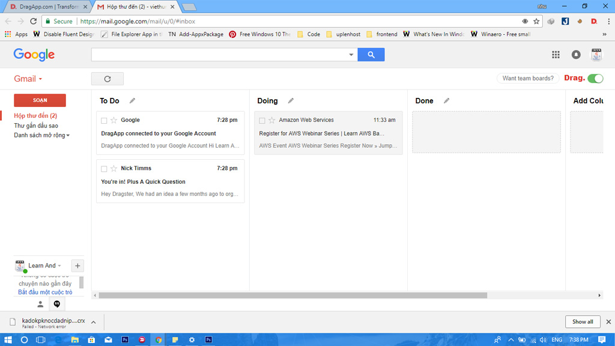Select checkbox for Google email
The height and width of the screenshot is (346, 615).
pos(104,120)
